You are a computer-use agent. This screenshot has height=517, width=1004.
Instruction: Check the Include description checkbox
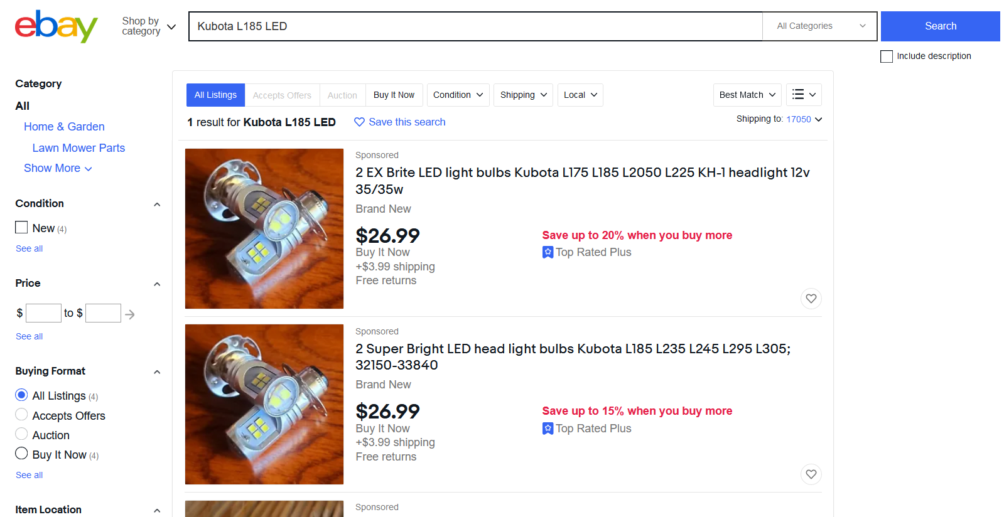pos(887,56)
